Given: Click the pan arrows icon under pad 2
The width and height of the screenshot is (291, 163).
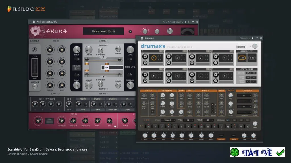Looking at the screenshot, I should pos(169,63).
